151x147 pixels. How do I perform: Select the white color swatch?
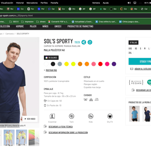coord(46,64)
